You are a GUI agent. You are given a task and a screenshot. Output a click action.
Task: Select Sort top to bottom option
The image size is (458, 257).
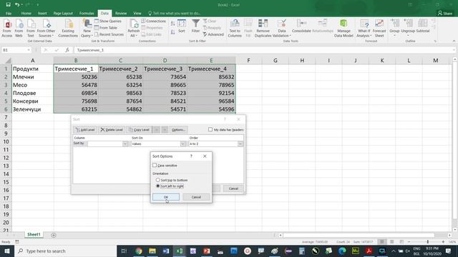coord(157,180)
